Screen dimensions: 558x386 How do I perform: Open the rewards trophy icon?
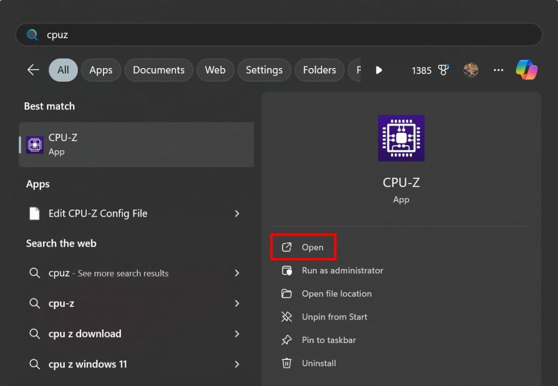(443, 70)
